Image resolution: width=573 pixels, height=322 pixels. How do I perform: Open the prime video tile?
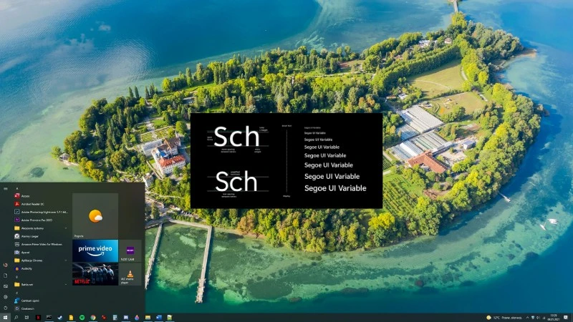point(95,251)
